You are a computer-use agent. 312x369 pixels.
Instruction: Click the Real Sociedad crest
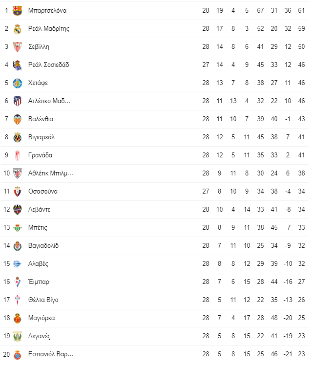click(18, 65)
